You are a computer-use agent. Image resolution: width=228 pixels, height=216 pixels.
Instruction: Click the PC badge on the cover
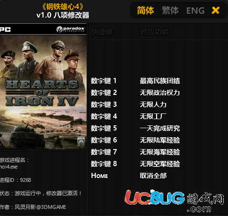point(5,29)
